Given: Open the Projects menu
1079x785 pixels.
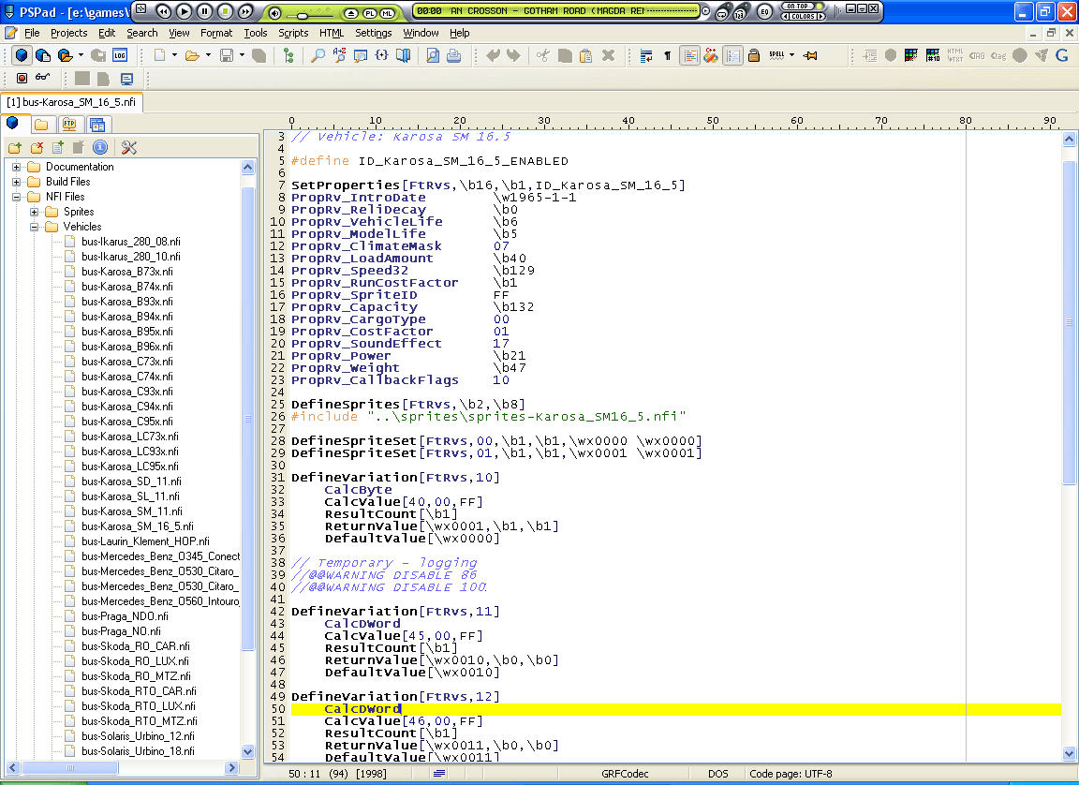Looking at the screenshot, I should (68, 33).
